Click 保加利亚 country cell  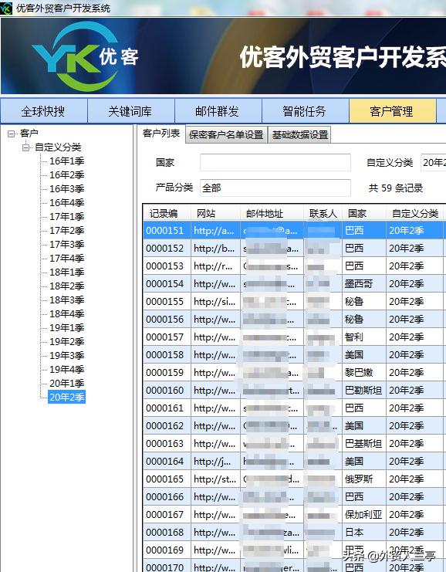(363, 515)
